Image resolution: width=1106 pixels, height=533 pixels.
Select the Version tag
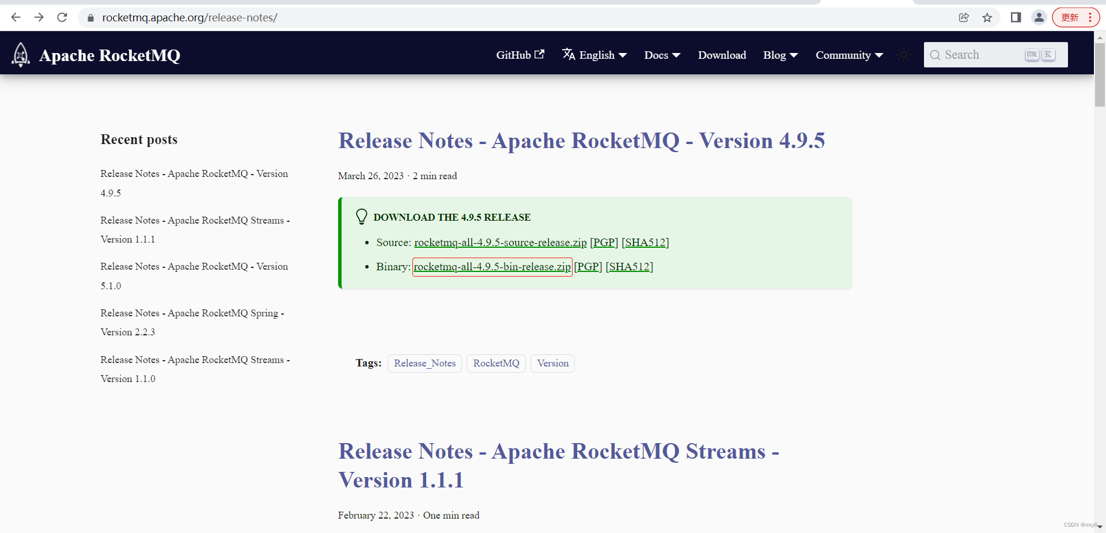552,363
